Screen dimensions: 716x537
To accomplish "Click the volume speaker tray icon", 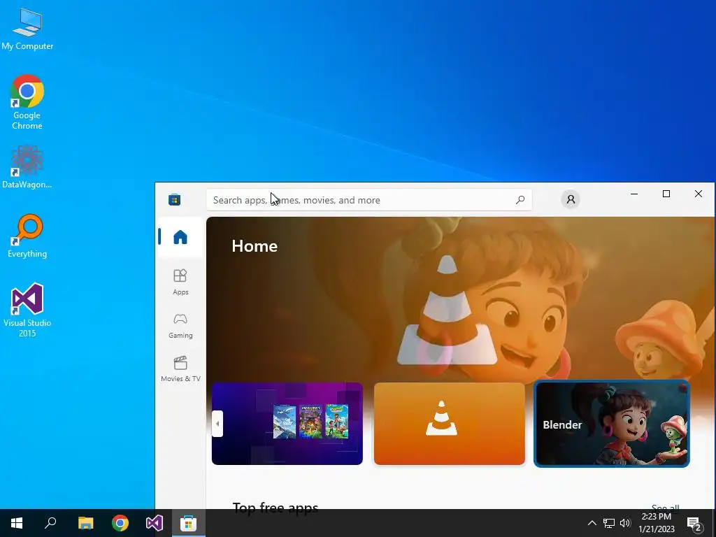I will (625, 523).
